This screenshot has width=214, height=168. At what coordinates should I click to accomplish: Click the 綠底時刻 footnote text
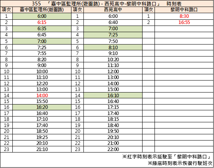coord(180,163)
